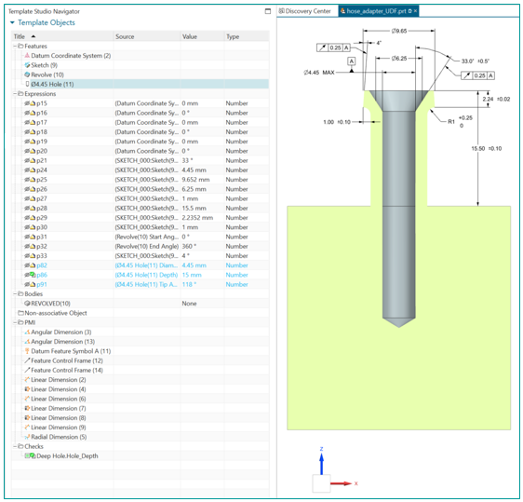Toggle visibility of expression p33

[x=27, y=256]
